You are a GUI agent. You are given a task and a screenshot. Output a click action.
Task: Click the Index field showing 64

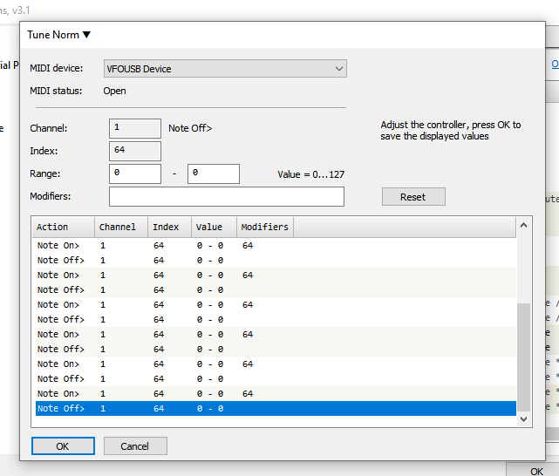[134, 151]
